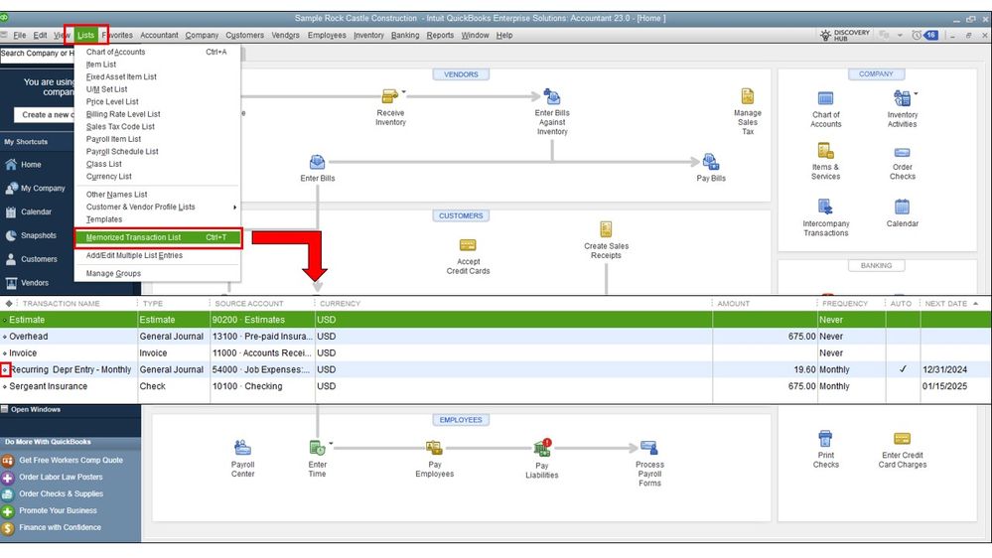The image size is (992, 558).
Task: Open the Payroll Center icon
Action: point(242,448)
